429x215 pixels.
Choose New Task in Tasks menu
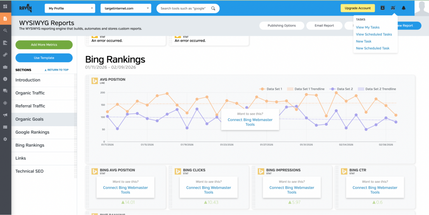coord(364,41)
